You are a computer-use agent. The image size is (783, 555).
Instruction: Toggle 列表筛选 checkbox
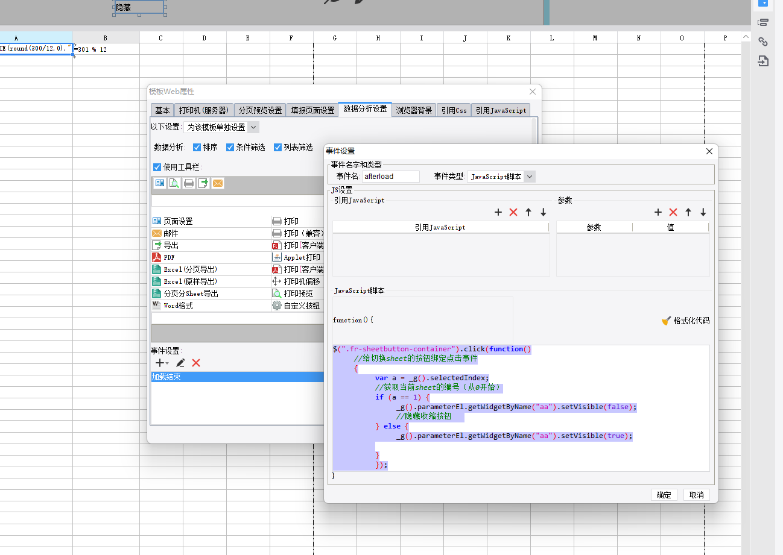tap(277, 147)
